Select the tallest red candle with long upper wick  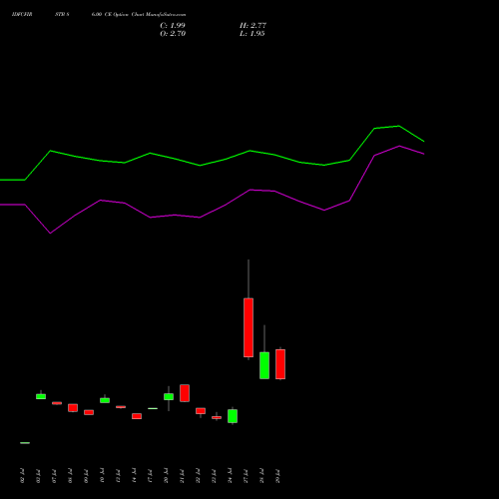pyautogui.click(x=249, y=327)
